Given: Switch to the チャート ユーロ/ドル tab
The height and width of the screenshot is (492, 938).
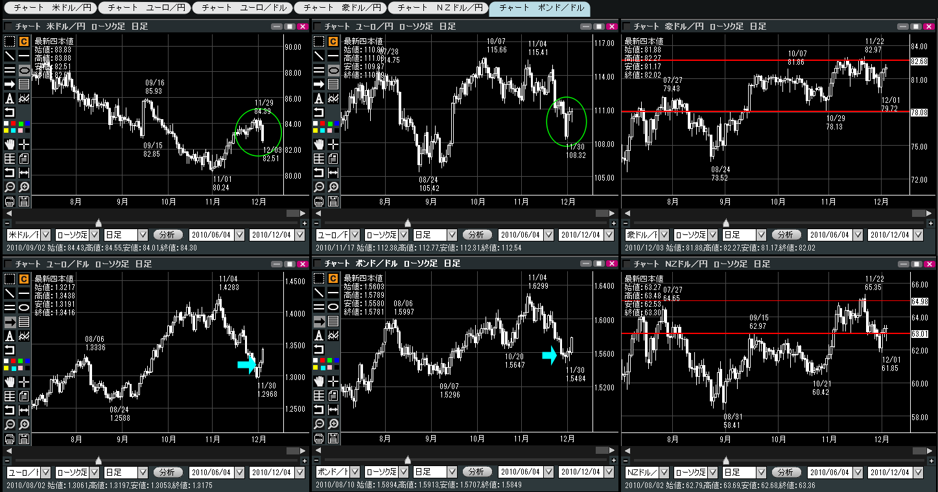Looking at the screenshot, I should tap(242, 8).
